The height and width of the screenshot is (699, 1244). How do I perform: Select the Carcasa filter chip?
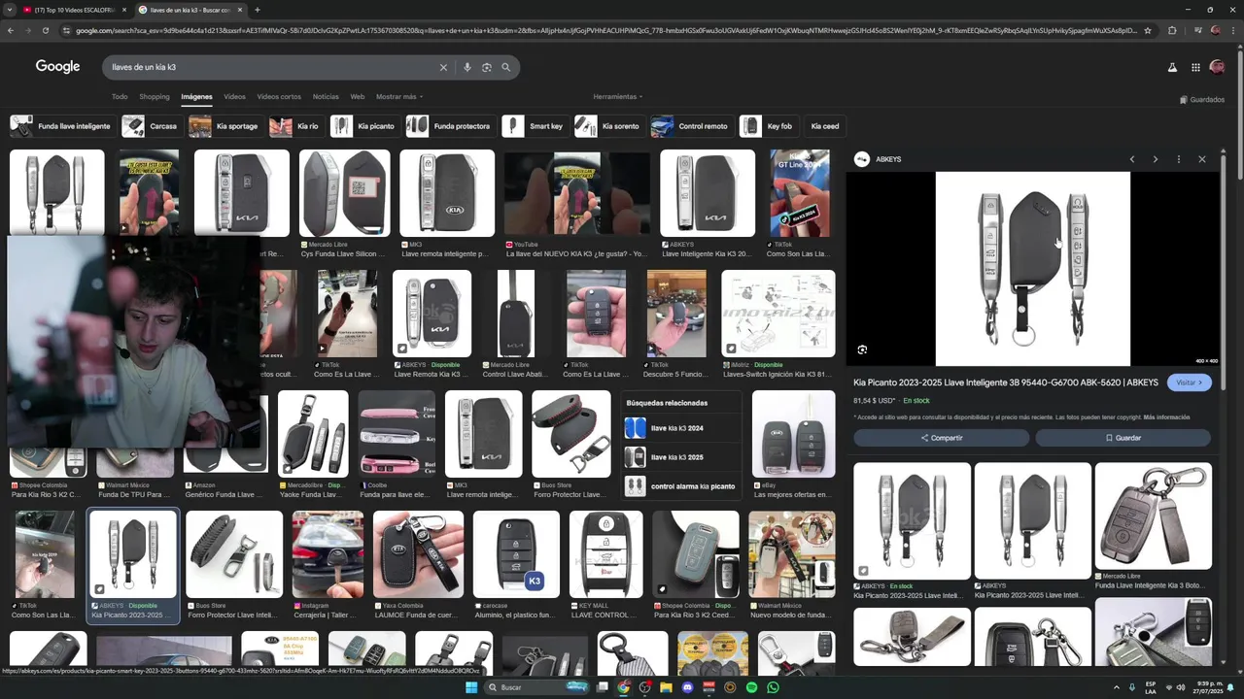coord(151,126)
